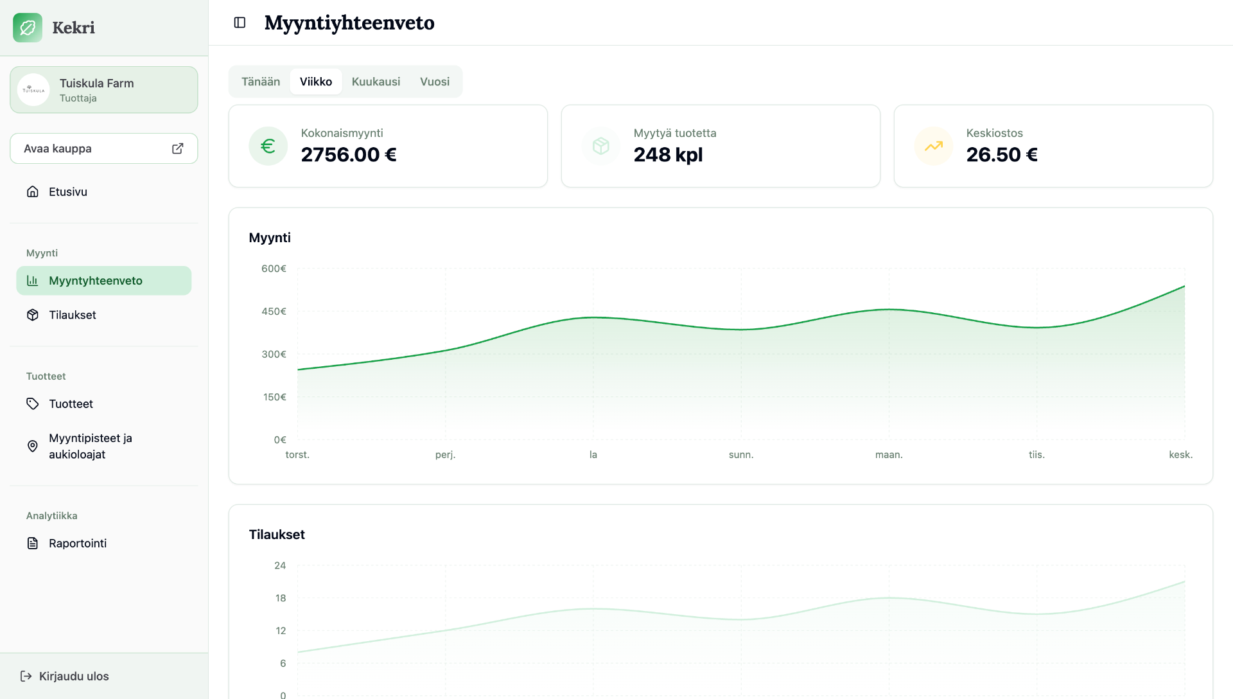Select the Vuosi tab

tap(435, 82)
